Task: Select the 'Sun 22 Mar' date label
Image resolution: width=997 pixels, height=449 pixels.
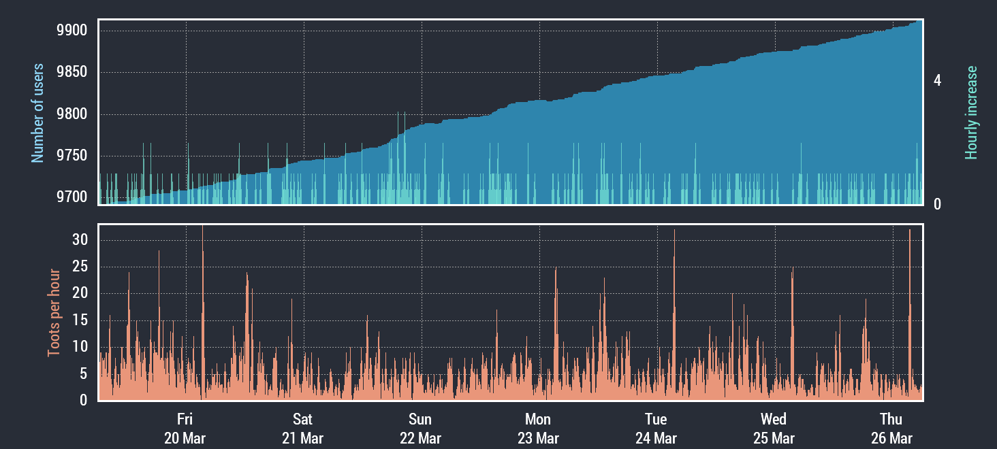Action: [x=420, y=428]
